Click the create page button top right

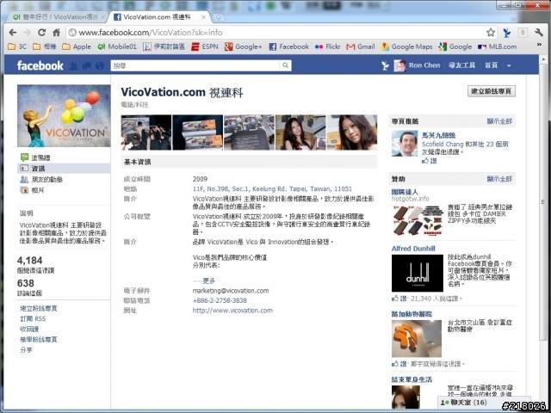[492, 91]
